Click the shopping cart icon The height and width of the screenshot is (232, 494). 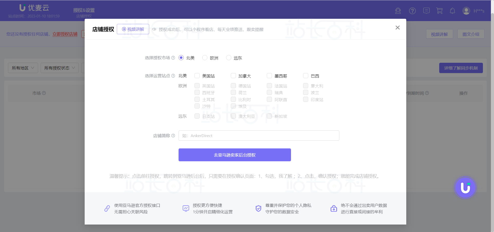tap(439, 11)
